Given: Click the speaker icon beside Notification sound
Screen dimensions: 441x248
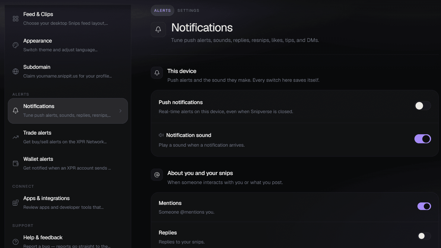Looking at the screenshot, I should click(161, 135).
